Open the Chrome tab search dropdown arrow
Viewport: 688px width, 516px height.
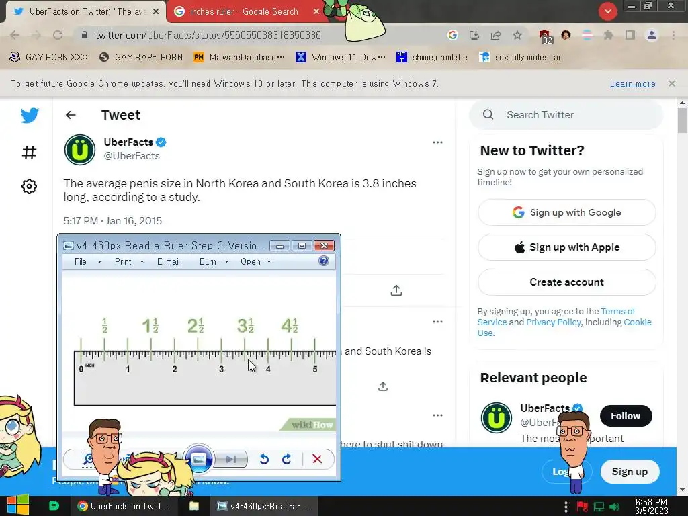click(607, 11)
